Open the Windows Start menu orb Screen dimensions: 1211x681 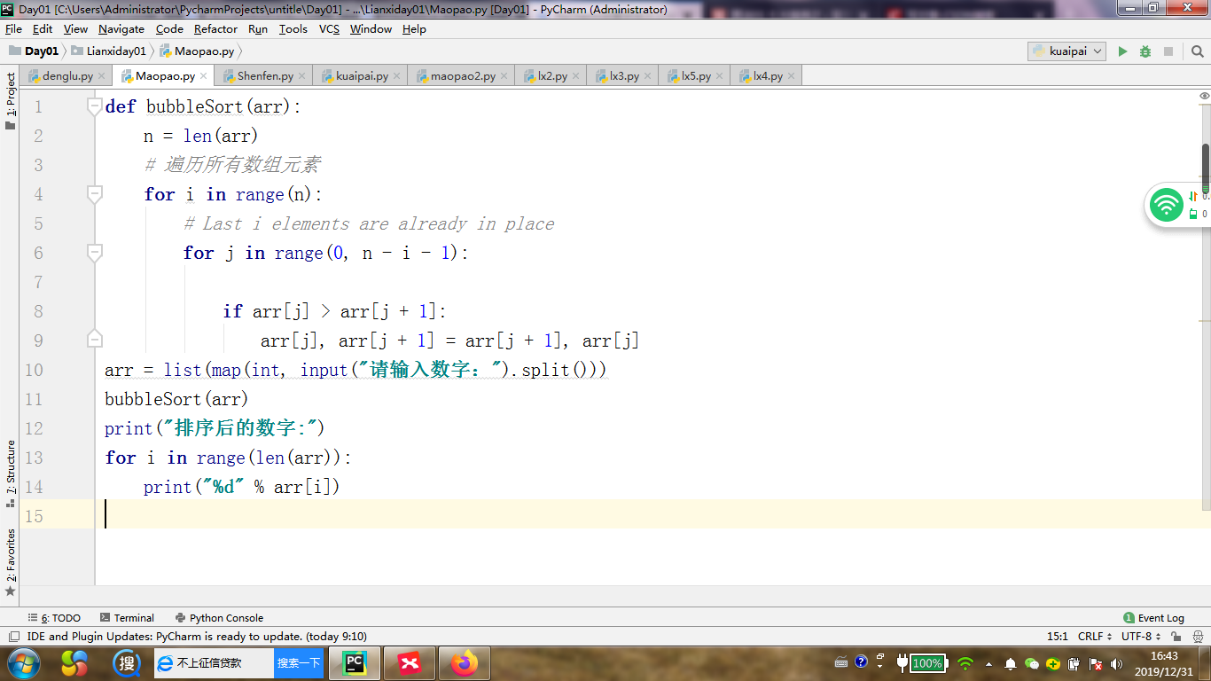coord(23,663)
